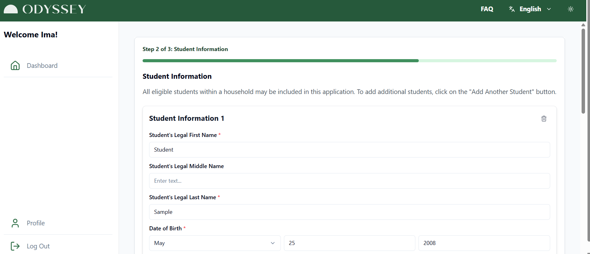The image size is (590, 254).
Task: Click the language translate icon
Action: 512,9
